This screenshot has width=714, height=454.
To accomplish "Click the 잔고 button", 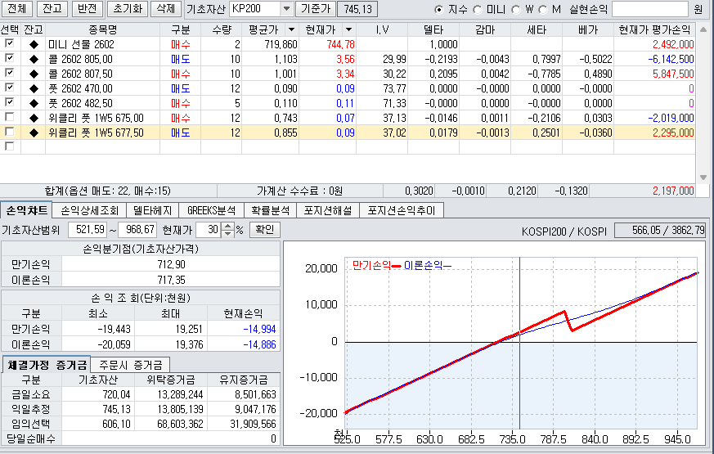I will click(x=52, y=9).
